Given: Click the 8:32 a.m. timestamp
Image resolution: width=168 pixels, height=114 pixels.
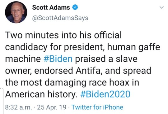Looking at the screenshot, I should click(18, 107).
